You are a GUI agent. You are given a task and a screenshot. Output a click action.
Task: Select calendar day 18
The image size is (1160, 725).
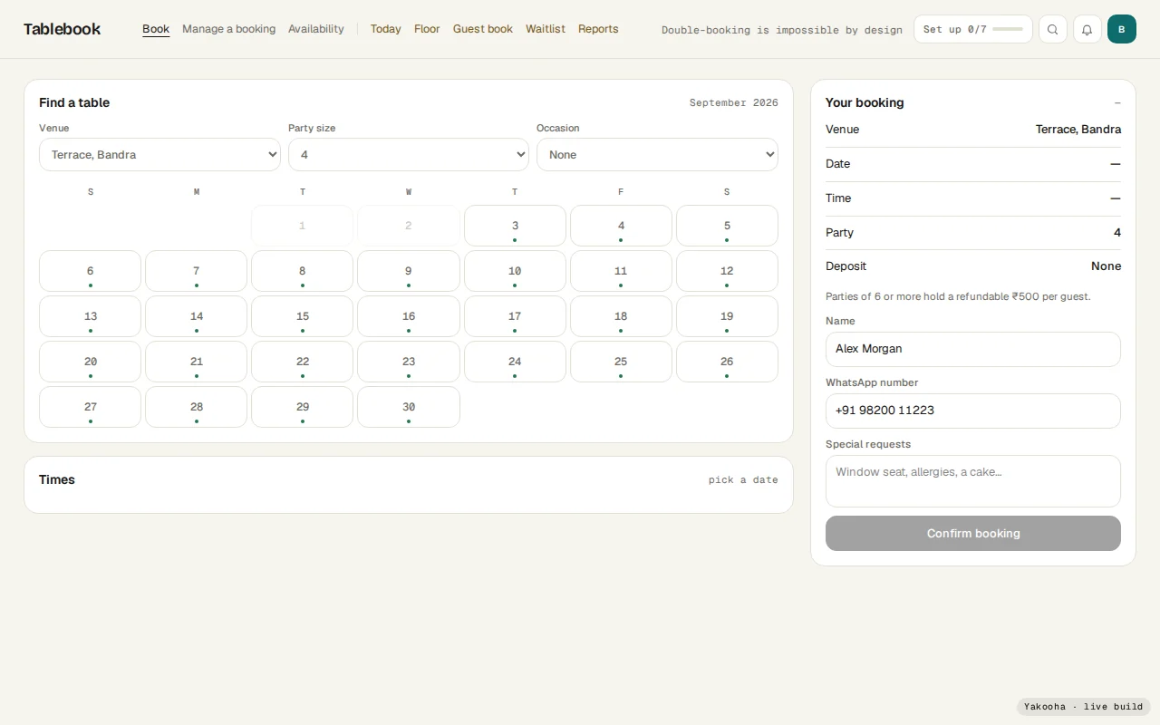[621, 316]
